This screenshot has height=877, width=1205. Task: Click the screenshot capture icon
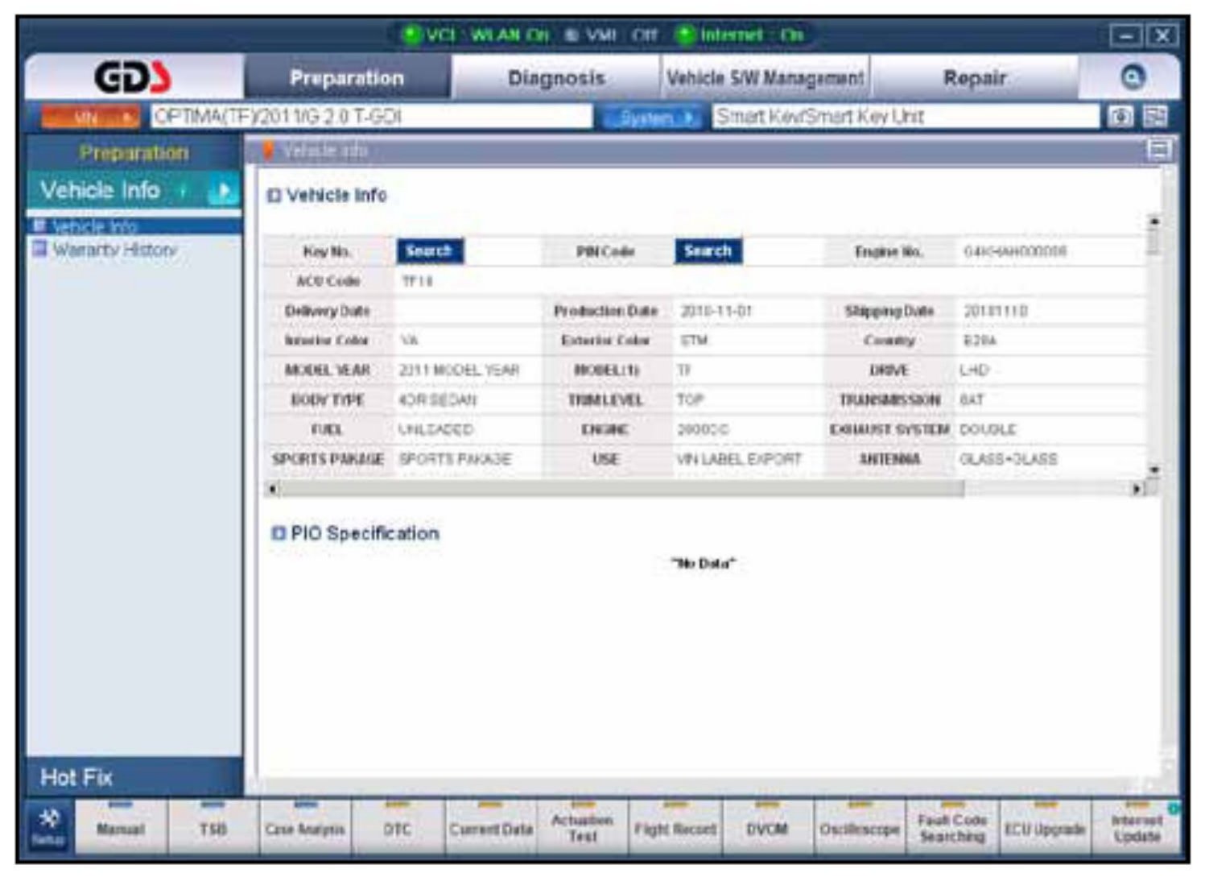click(1120, 117)
